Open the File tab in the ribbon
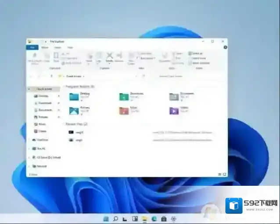 pos(31,47)
